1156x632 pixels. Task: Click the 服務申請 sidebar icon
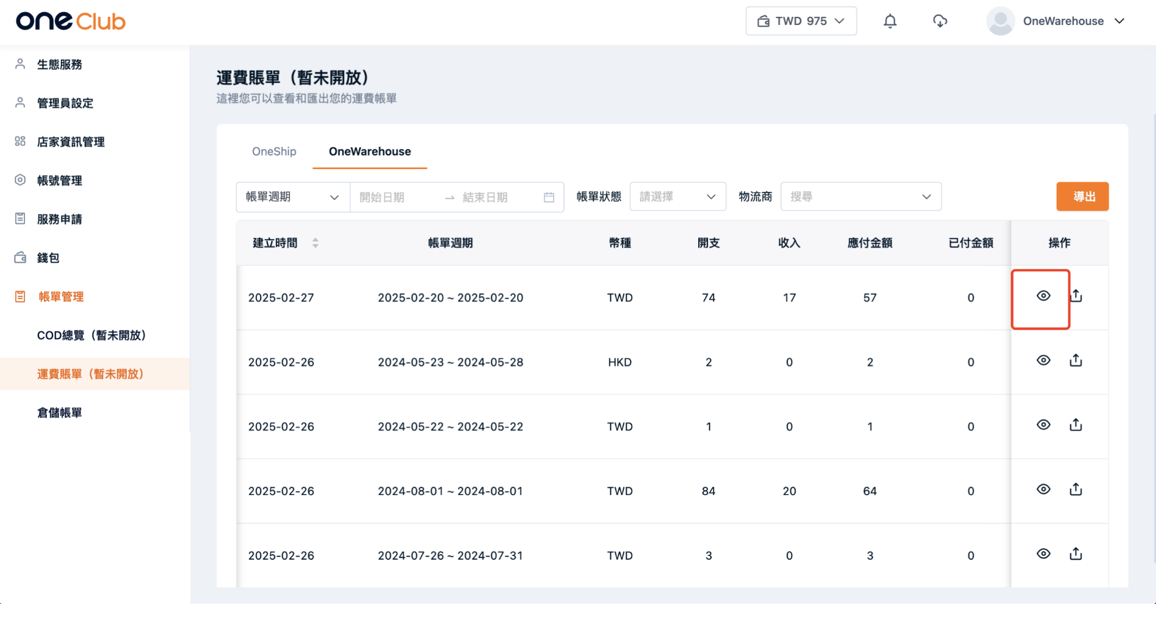(x=20, y=219)
